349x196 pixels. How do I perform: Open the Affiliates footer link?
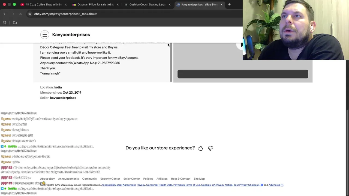coord(162,179)
